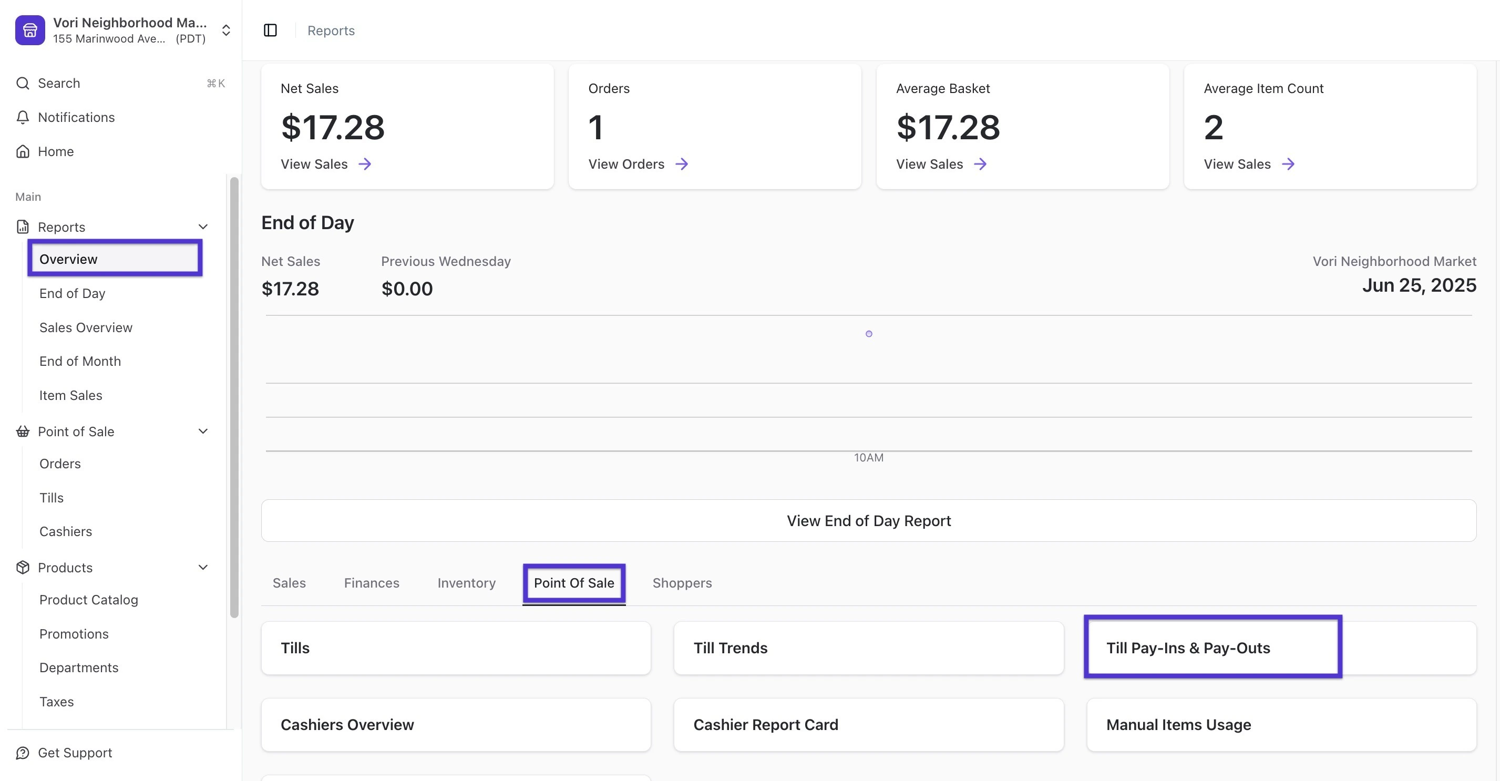Switch to the Shoppers tab
Image resolution: width=1500 pixels, height=781 pixels.
pyautogui.click(x=681, y=583)
